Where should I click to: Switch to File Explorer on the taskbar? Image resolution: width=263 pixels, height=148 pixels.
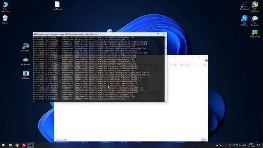click(10, 145)
